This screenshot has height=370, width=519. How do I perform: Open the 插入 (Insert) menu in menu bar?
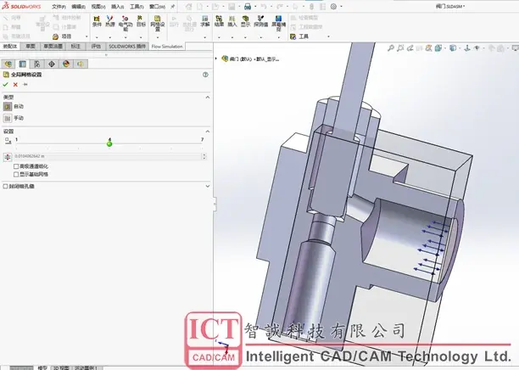[117, 7]
